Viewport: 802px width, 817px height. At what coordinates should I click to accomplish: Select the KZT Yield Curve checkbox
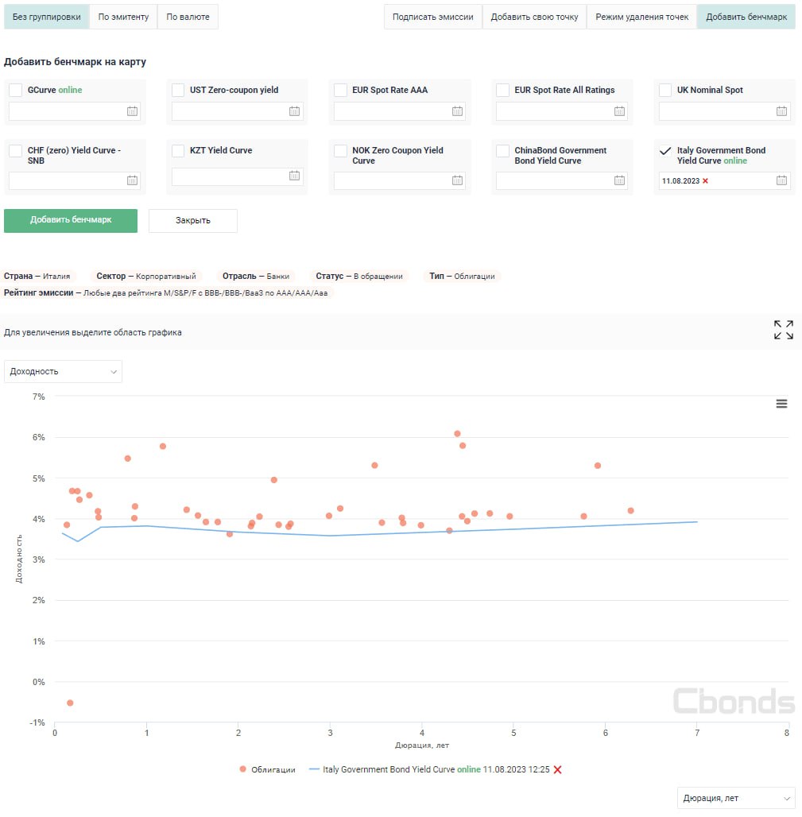pos(178,151)
